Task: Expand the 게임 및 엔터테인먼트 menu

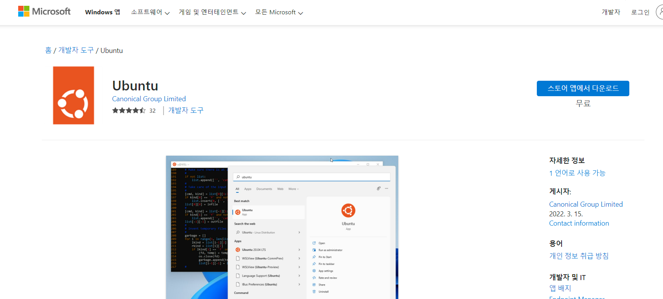Action: tap(212, 12)
